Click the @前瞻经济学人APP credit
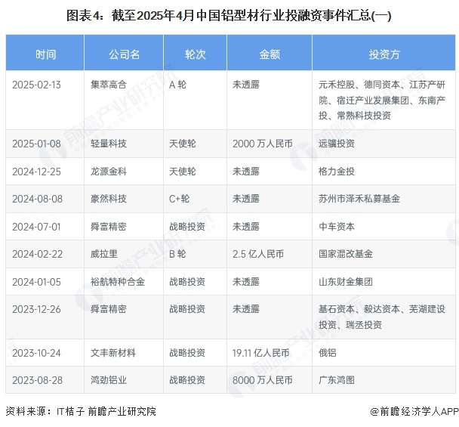This screenshot has width=459, height=427. [414, 411]
